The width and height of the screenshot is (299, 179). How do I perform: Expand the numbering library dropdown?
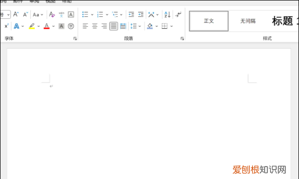coord(107,14)
